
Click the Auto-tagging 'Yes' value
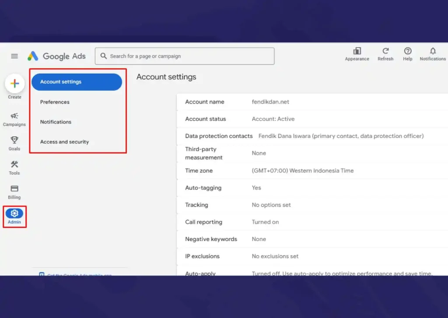point(256,188)
